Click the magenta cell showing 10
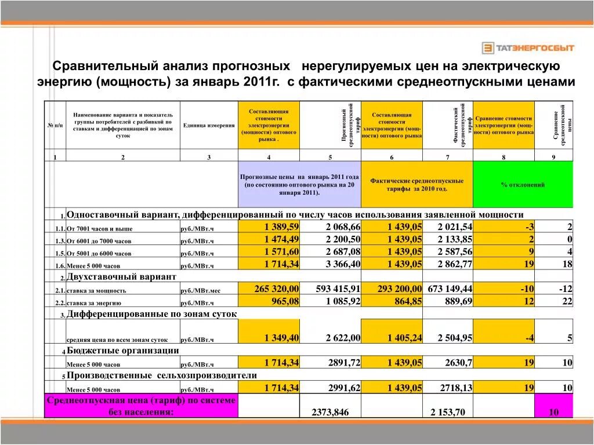 coord(553,406)
